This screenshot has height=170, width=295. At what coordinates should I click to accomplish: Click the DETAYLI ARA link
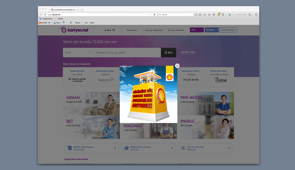(x=188, y=52)
